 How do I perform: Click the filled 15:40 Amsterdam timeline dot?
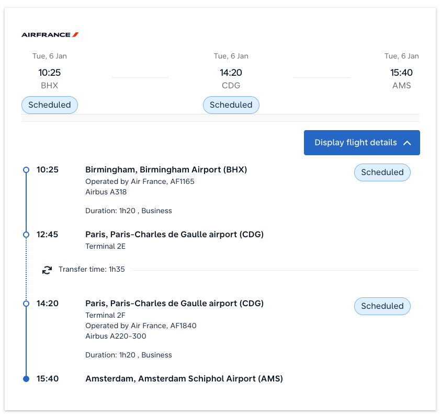tap(26, 379)
